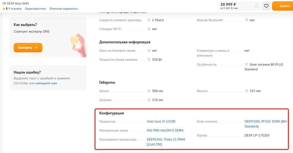Viewport: 293px width, 153px height.
Task: Open price info icon next to 50 999 ₽
Action: [257, 6]
